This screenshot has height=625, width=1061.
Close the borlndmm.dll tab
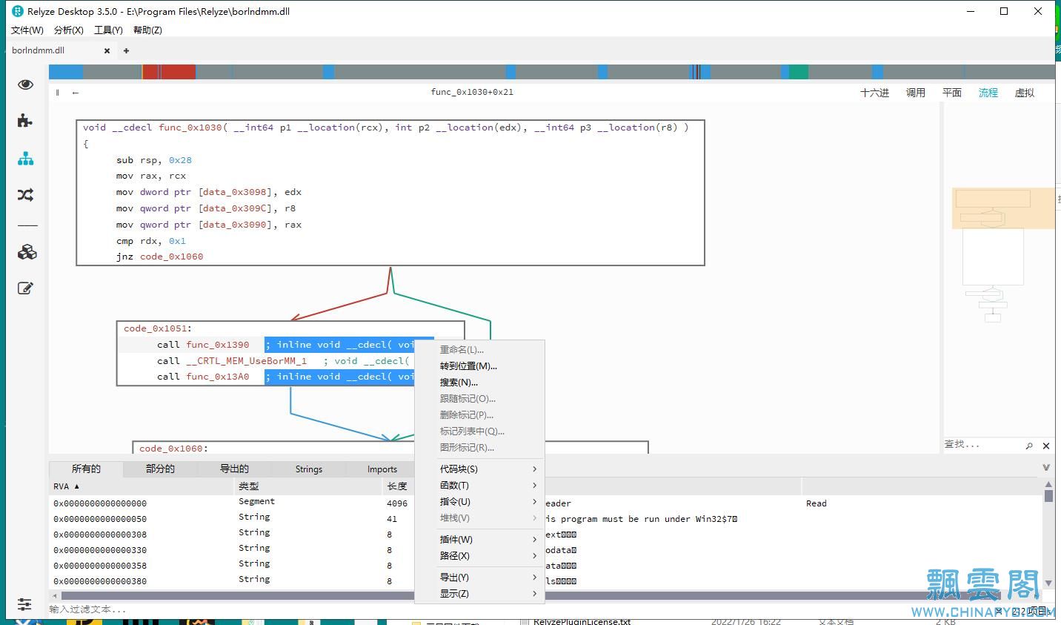click(x=107, y=51)
